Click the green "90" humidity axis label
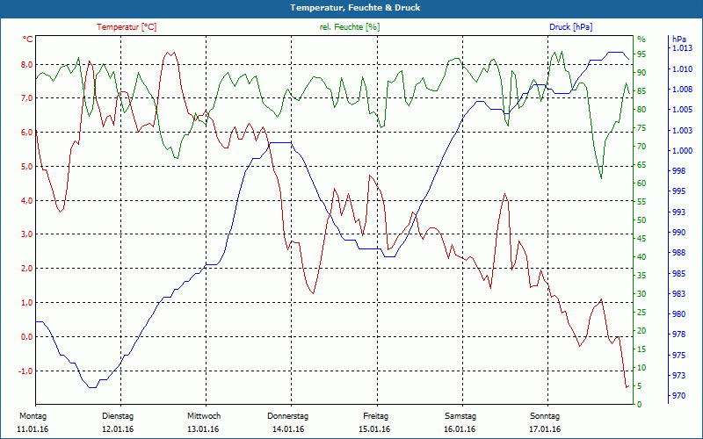703x439 pixels. tap(641, 73)
